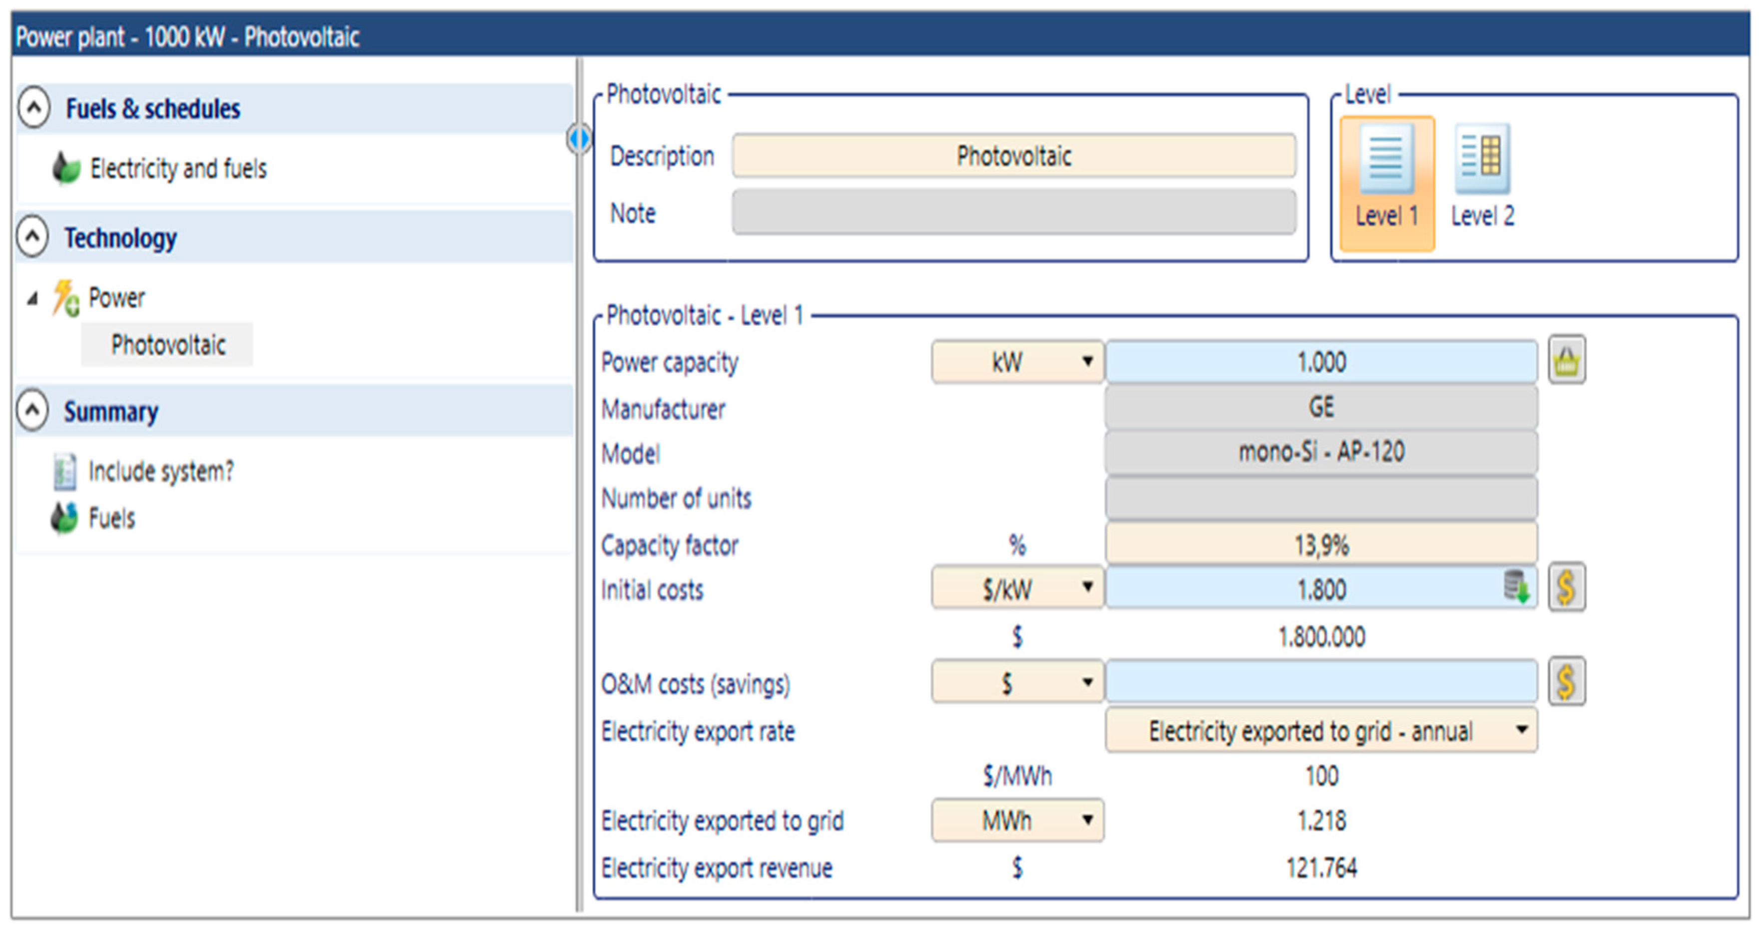Screen dimensions: 1760x933
Task: Collapse the Summary section
Action: click(33, 410)
